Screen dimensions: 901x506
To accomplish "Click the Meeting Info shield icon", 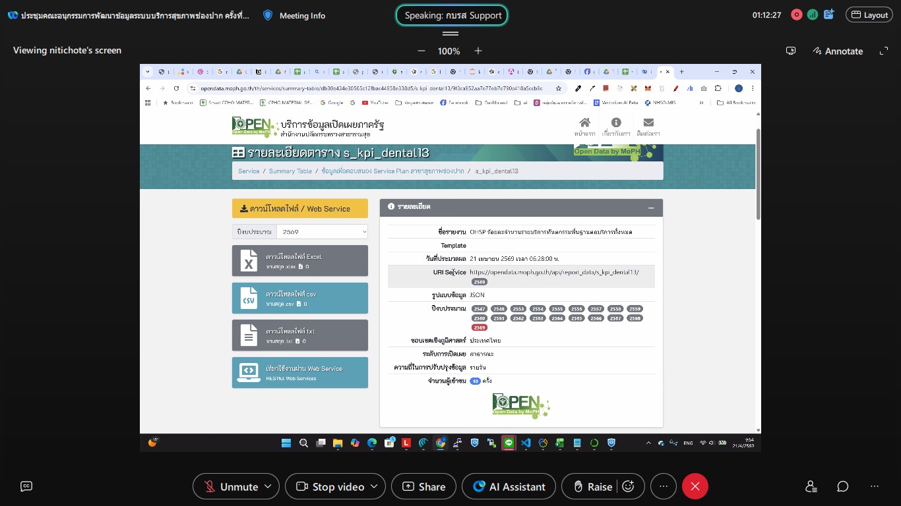I will click(x=268, y=15).
